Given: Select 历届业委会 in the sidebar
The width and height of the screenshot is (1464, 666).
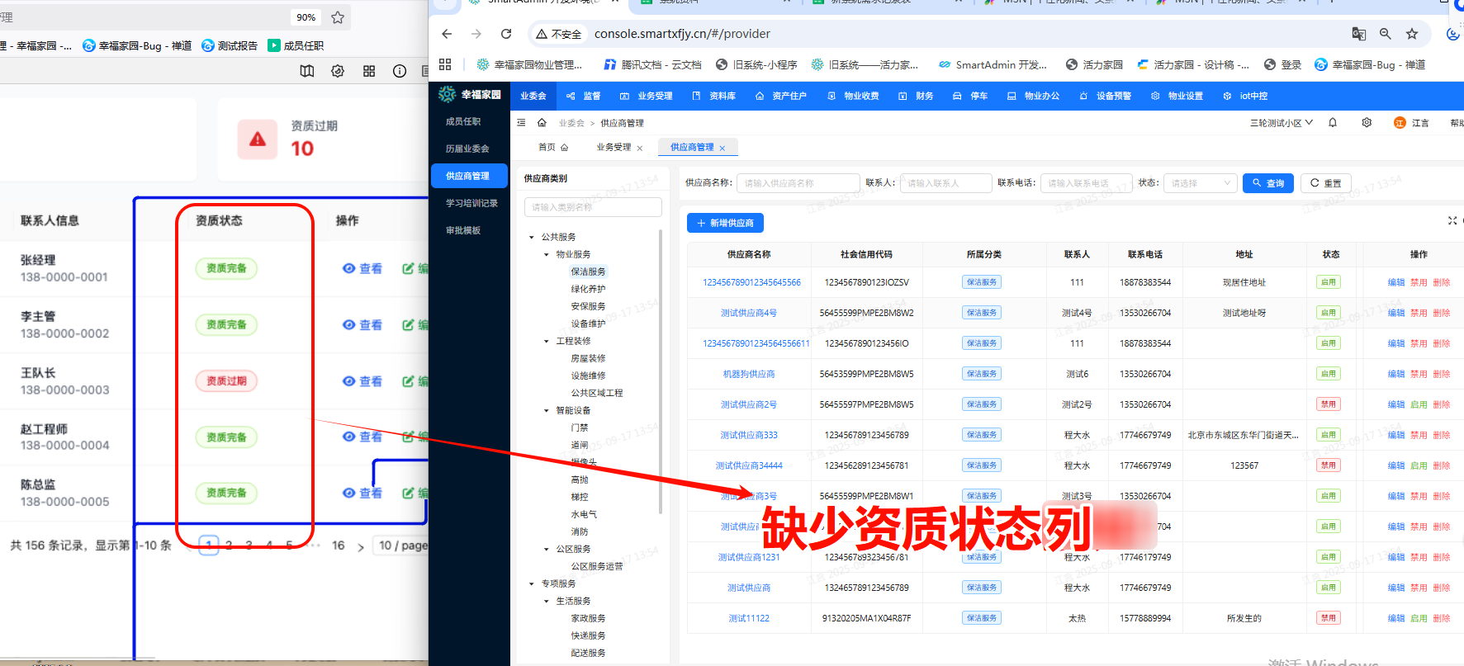Looking at the screenshot, I should (x=467, y=149).
